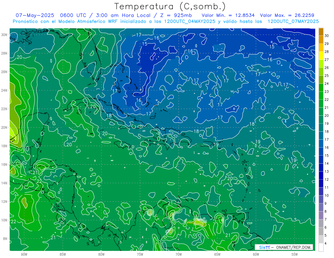This screenshot has width=334, height=258.
Task: Click color scale label "26"
Action: click(x=326, y=68)
